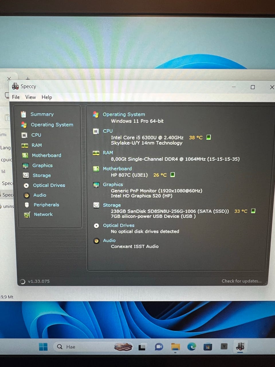Select the CPU chip icon in sidebar
Image resolution: width=275 pixels, height=367 pixels.
point(24,135)
